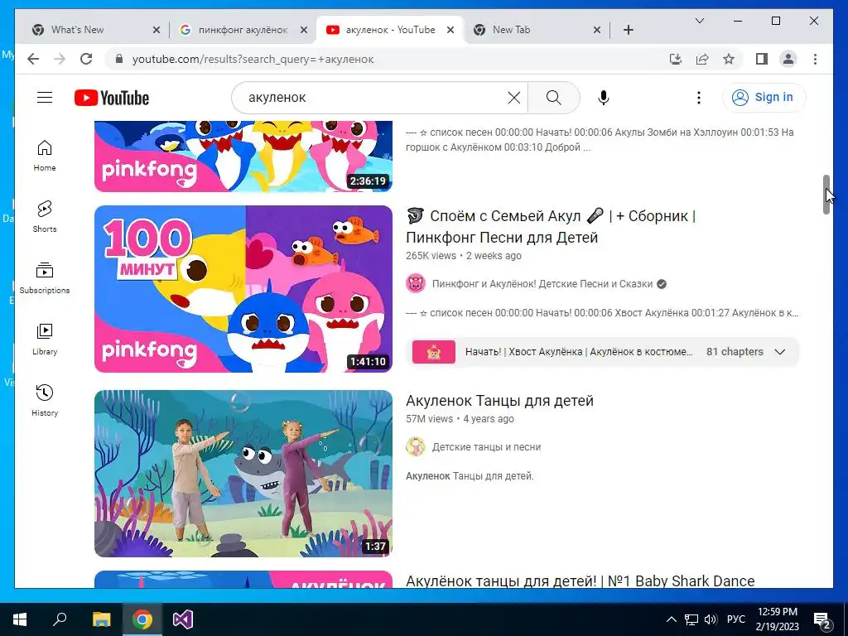Screen dimensions: 848x636
Task: Click the site lock icon
Action: coord(119,59)
